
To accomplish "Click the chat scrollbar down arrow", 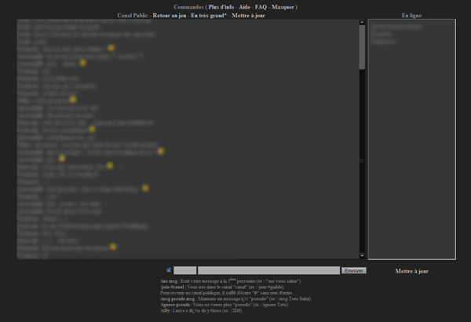I will point(362,256).
